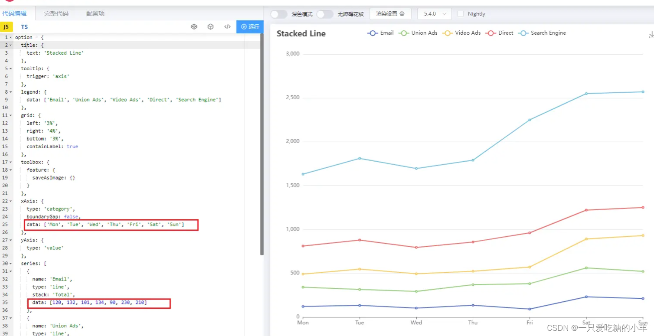Viewport: 654px width, 336px height.
Task: Select the JS language tab
Action: [6, 27]
